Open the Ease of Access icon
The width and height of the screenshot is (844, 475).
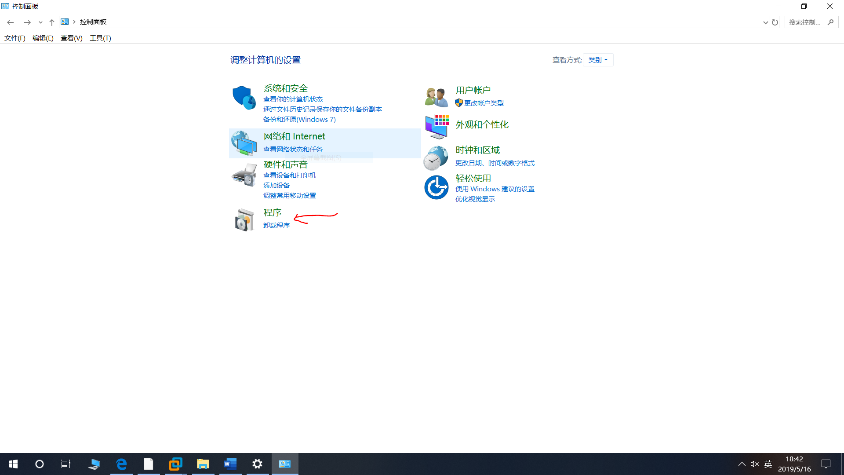tap(436, 187)
